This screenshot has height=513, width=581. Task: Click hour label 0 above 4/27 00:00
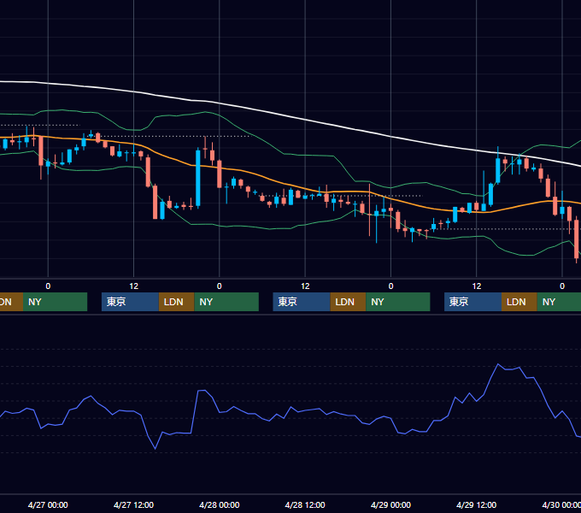point(48,286)
